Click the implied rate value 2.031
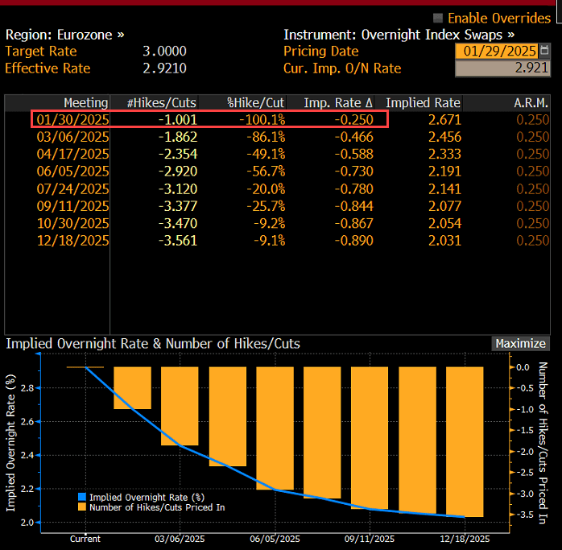Screen dimensions: 562x550 pyautogui.click(x=444, y=241)
